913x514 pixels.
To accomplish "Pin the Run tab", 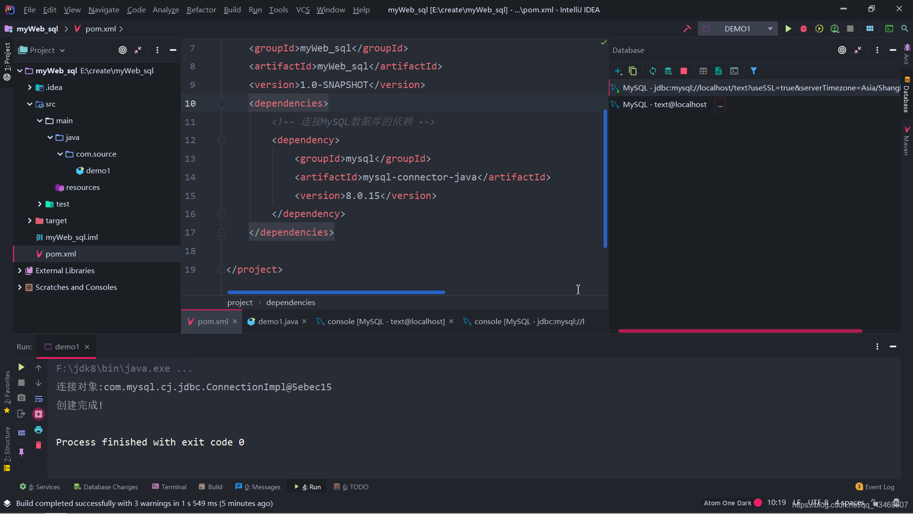I will (x=21, y=452).
